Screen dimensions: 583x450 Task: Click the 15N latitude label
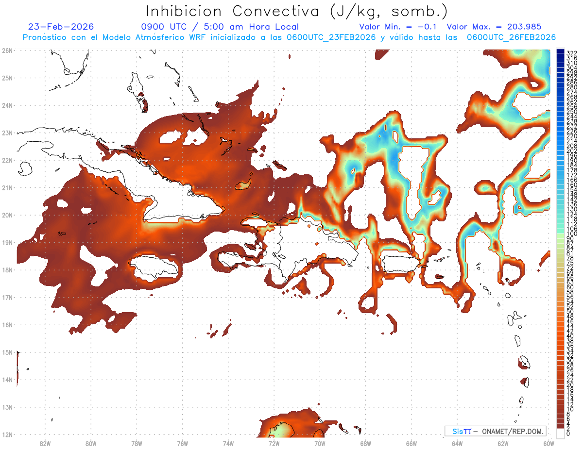pyautogui.click(x=7, y=352)
